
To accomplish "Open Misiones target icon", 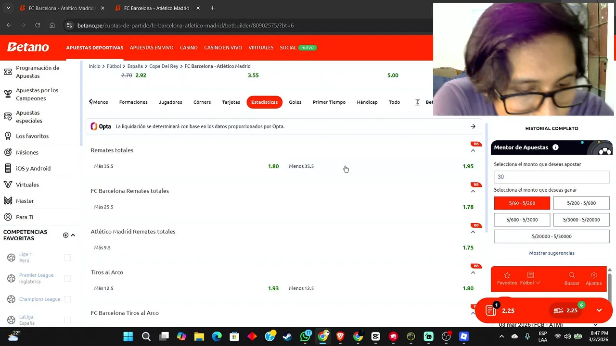I will [x=8, y=152].
